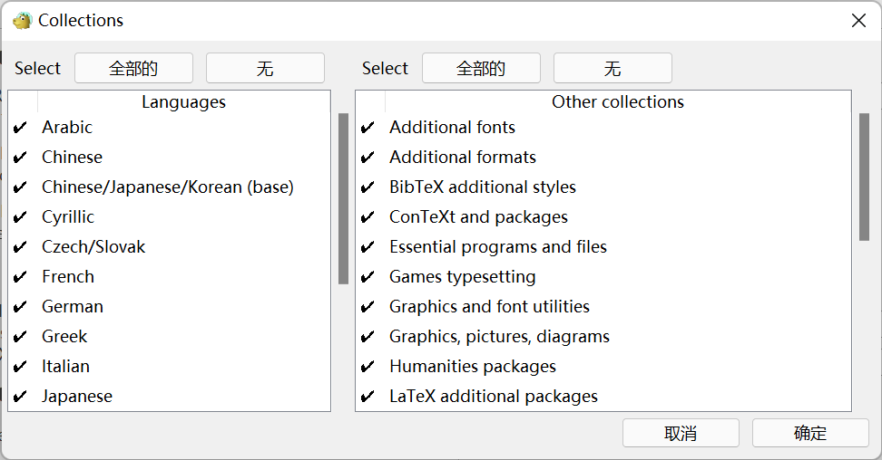Select LaTeX additional packages text
The height and width of the screenshot is (460, 882).
pos(494,396)
